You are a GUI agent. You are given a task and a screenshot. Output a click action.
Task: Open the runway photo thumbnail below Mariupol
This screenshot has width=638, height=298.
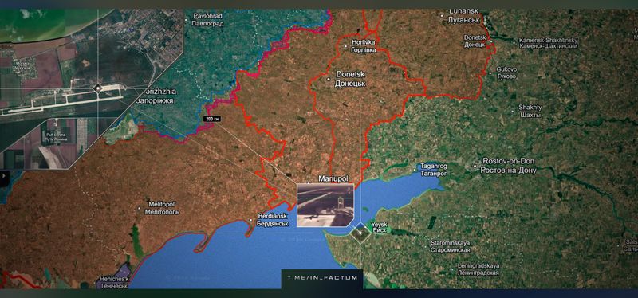pos(325,205)
